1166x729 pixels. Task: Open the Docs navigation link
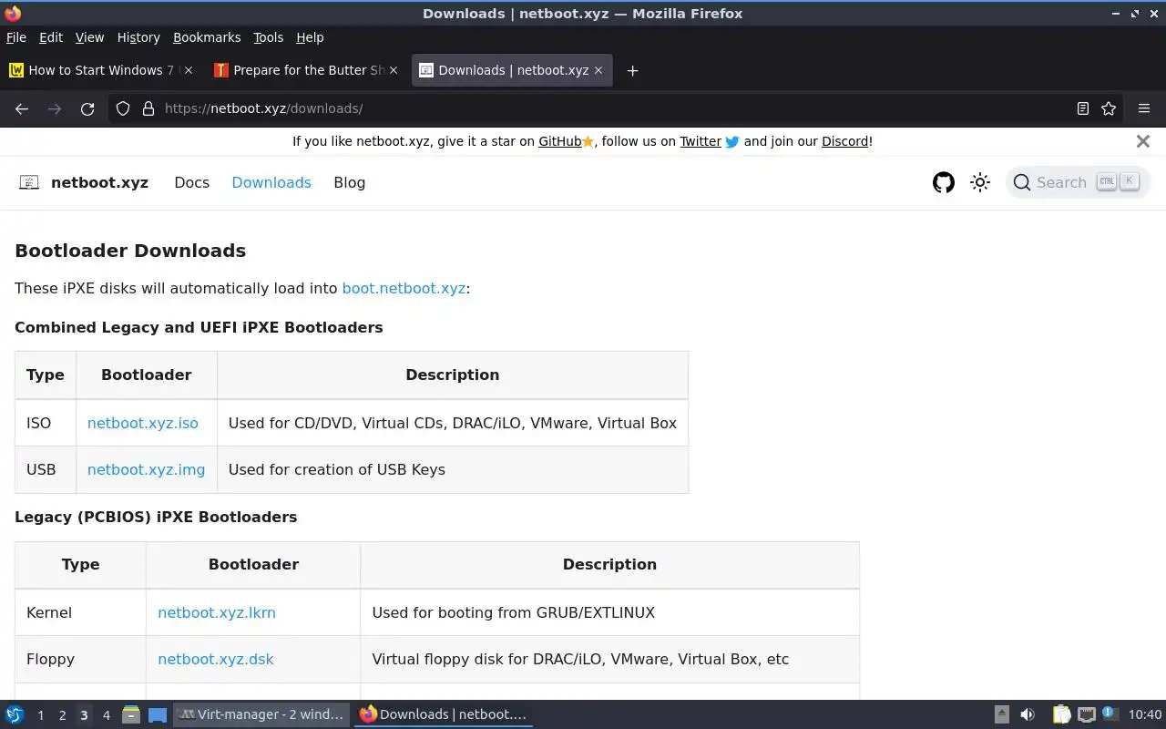click(x=192, y=182)
